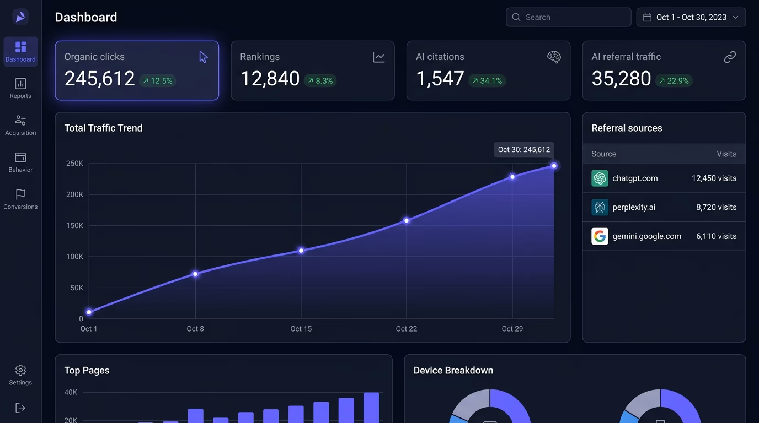Click the Google Gemini logo icon

click(600, 236)
